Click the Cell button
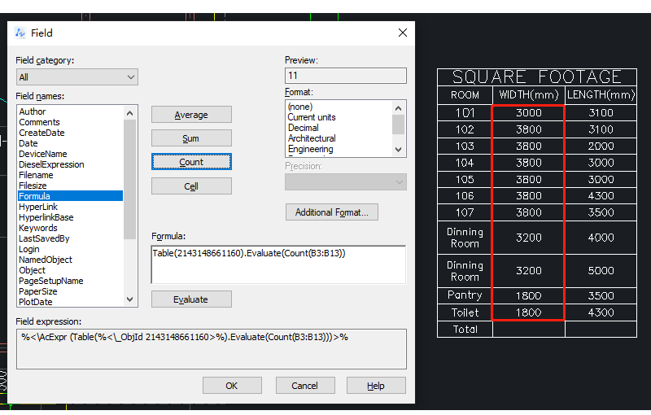The image size is (651, 415). tap(191, 186)
